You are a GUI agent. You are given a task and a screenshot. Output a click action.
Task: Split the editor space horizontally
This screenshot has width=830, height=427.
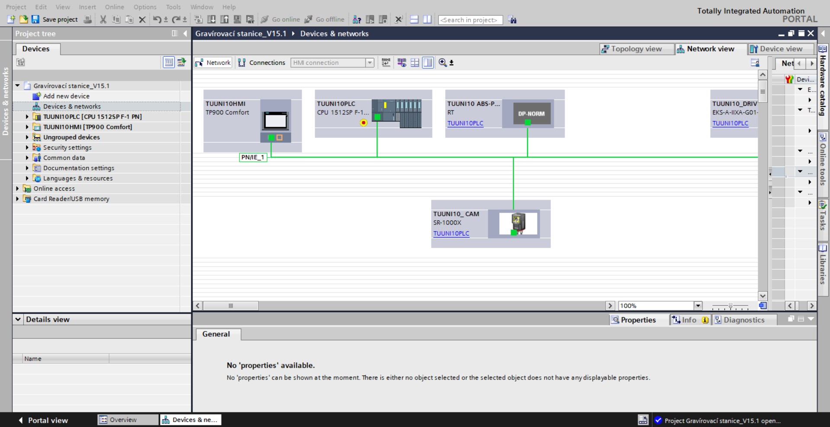[414, 19]
